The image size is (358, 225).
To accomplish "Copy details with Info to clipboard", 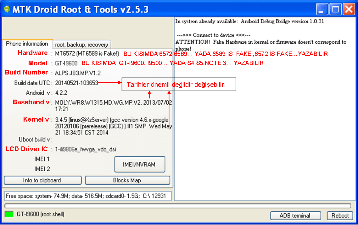I will pos(42,180).
